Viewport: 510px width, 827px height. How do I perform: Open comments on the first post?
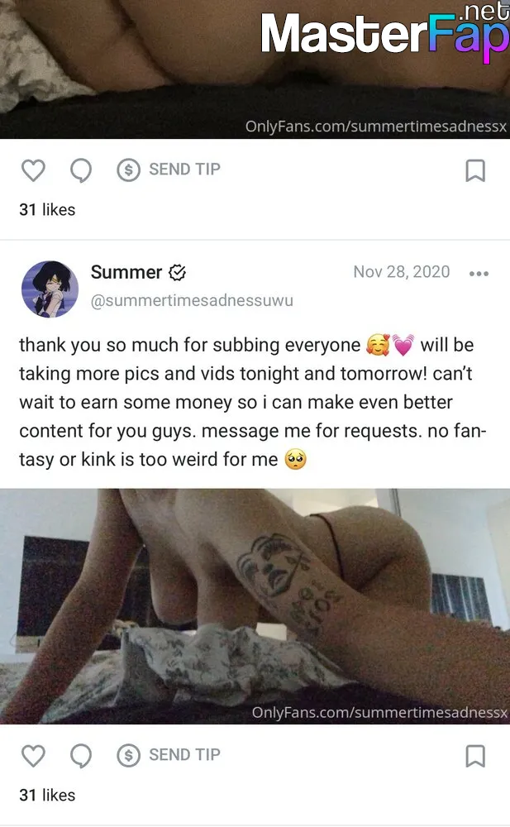tap(81, 170)
